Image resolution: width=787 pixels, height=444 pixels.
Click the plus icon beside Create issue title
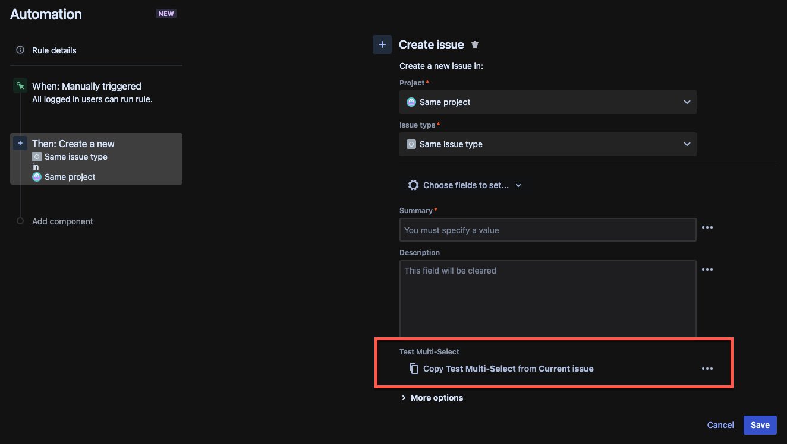coord(382,44)
